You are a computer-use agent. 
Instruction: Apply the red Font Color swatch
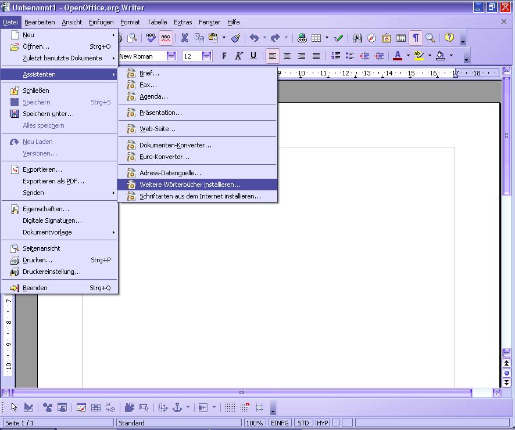pyautogui.click(x=398, y=56)
